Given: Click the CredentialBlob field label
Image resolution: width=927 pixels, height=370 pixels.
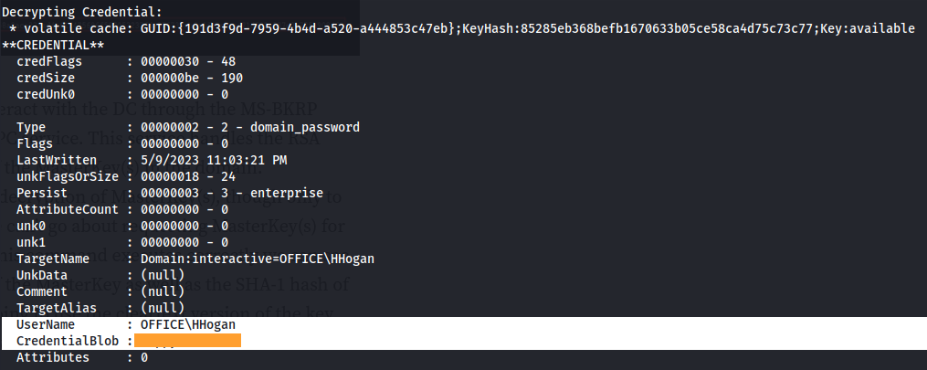Looking at the screenshot, I should click(x=68, y=341).
